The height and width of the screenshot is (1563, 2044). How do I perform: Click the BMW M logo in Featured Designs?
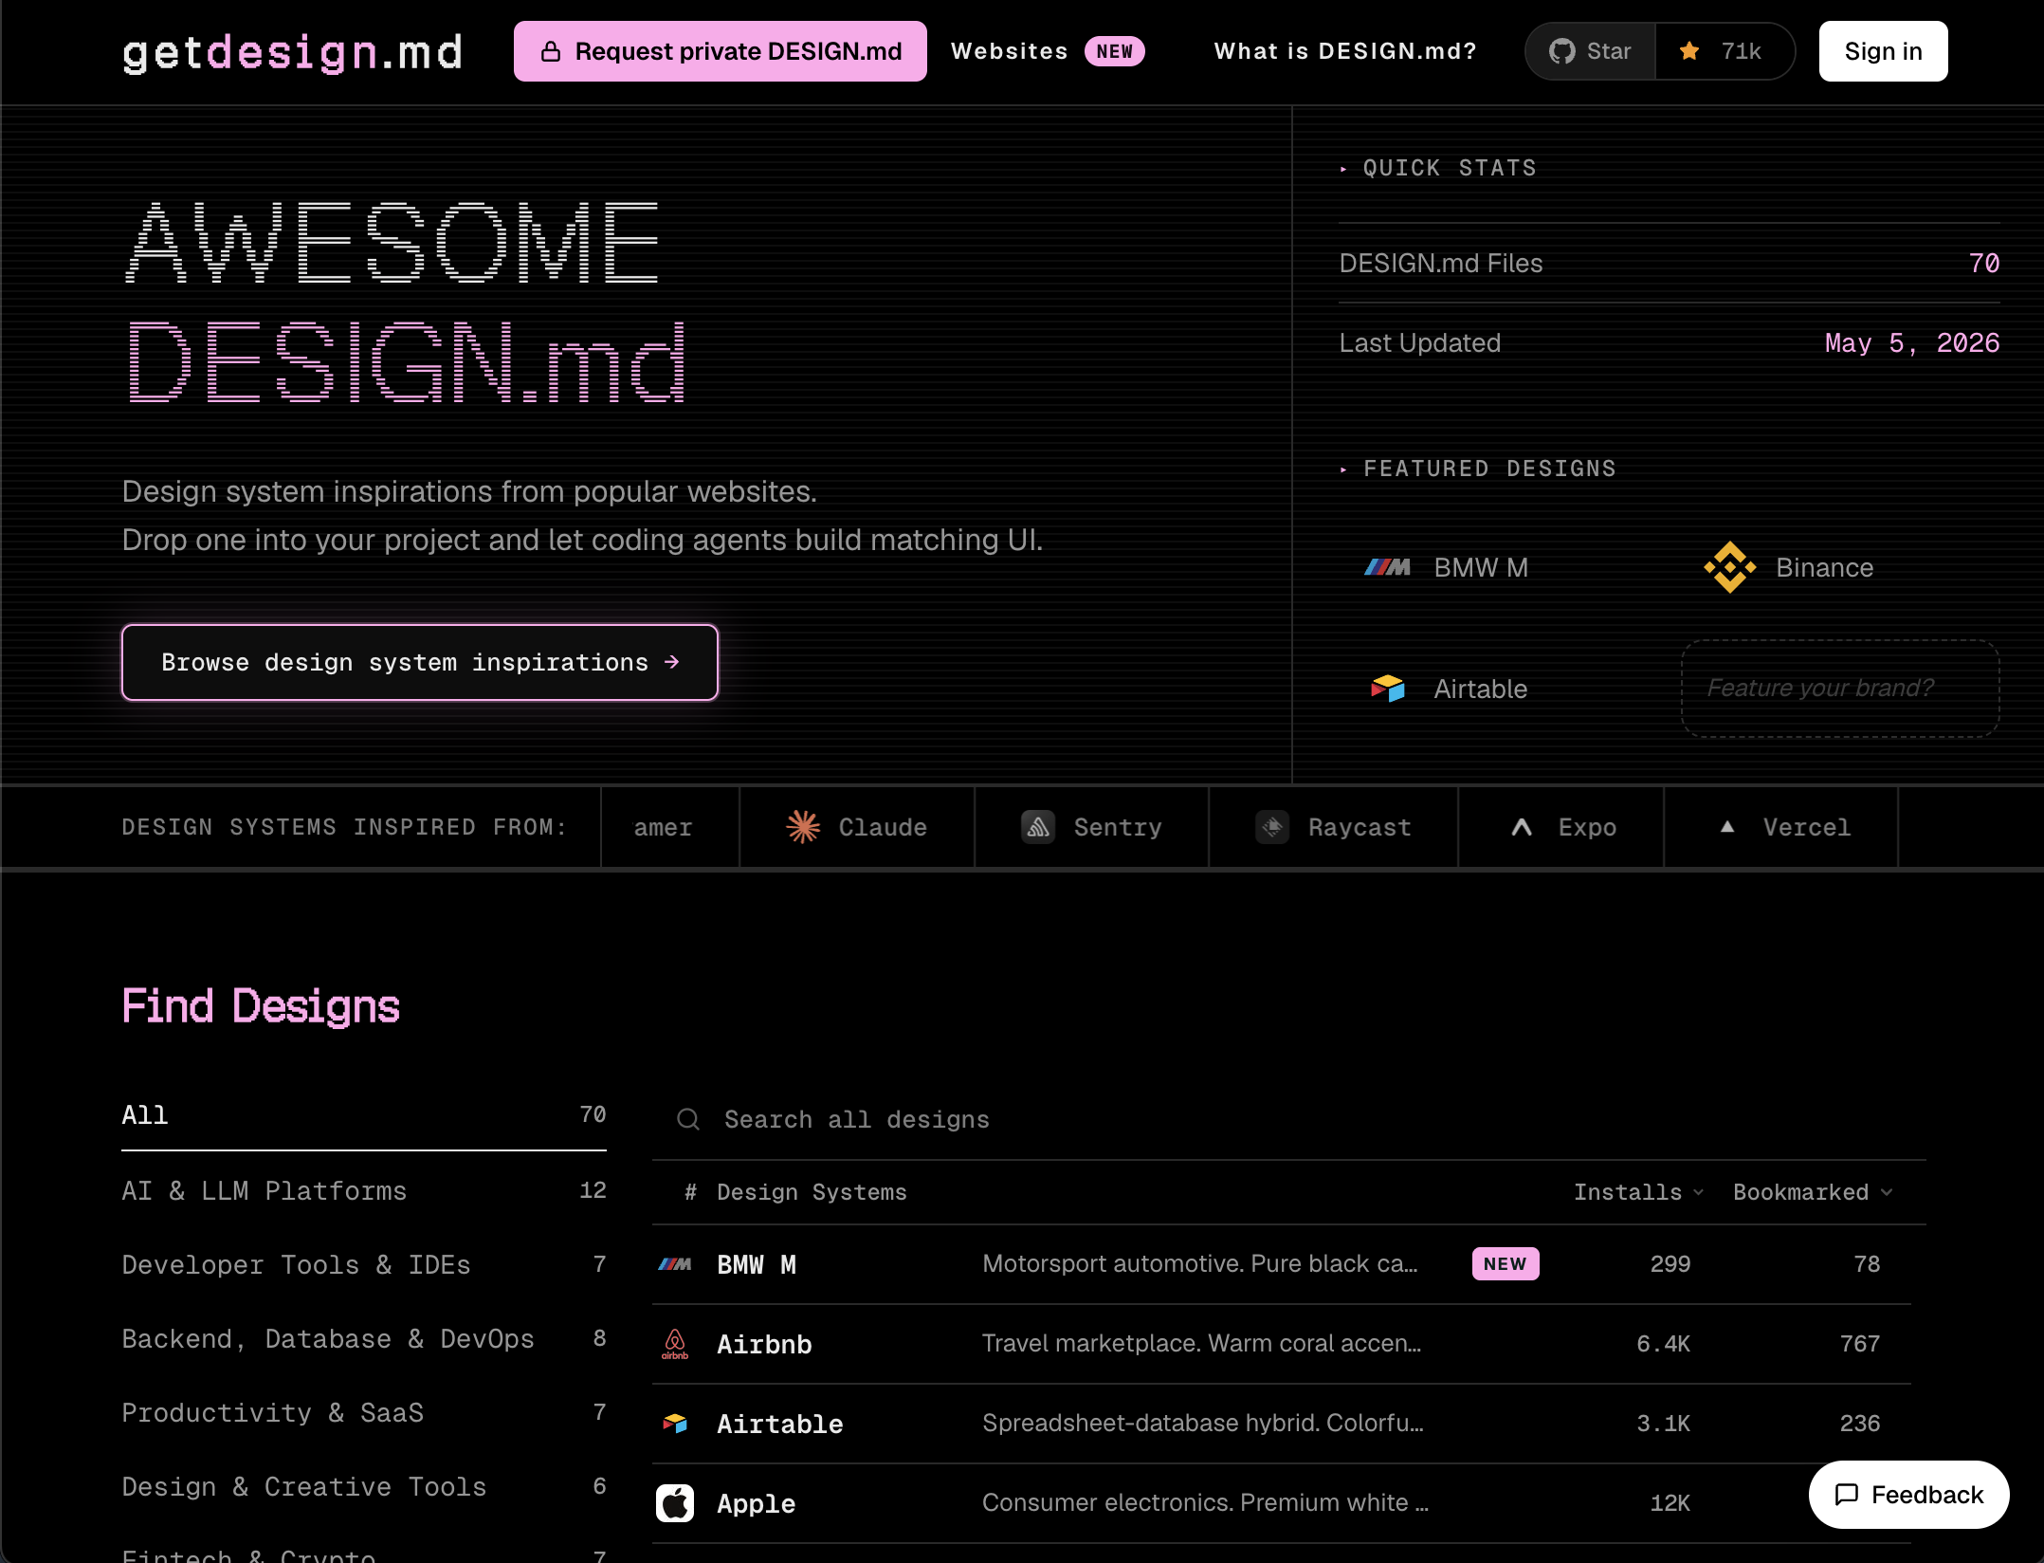[1387, 567]
